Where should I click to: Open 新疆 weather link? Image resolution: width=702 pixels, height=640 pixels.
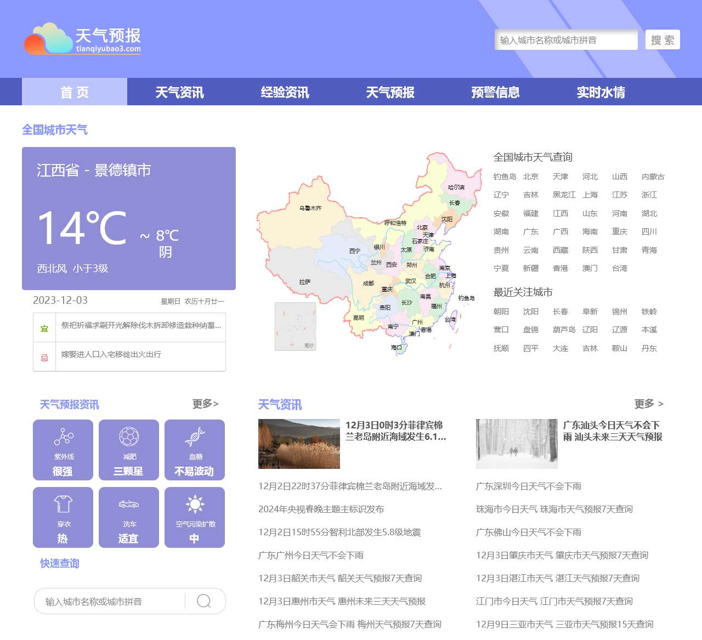tap(530, 268)
